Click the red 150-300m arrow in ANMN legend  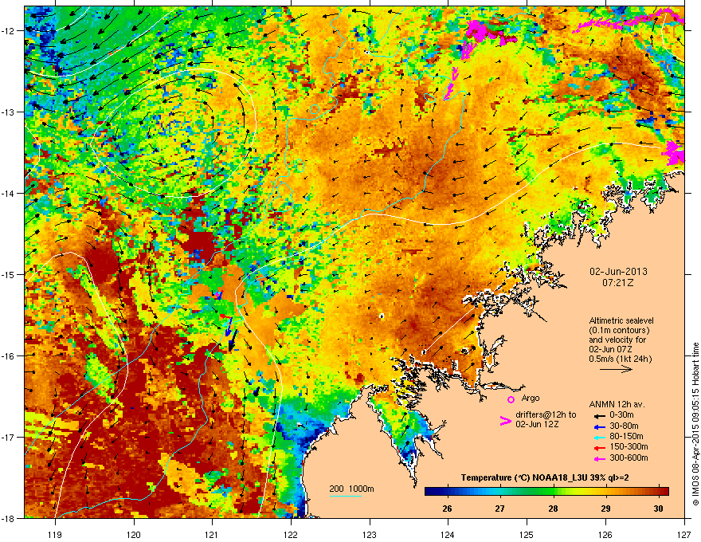pyautogui.click(x=599, y=448)
